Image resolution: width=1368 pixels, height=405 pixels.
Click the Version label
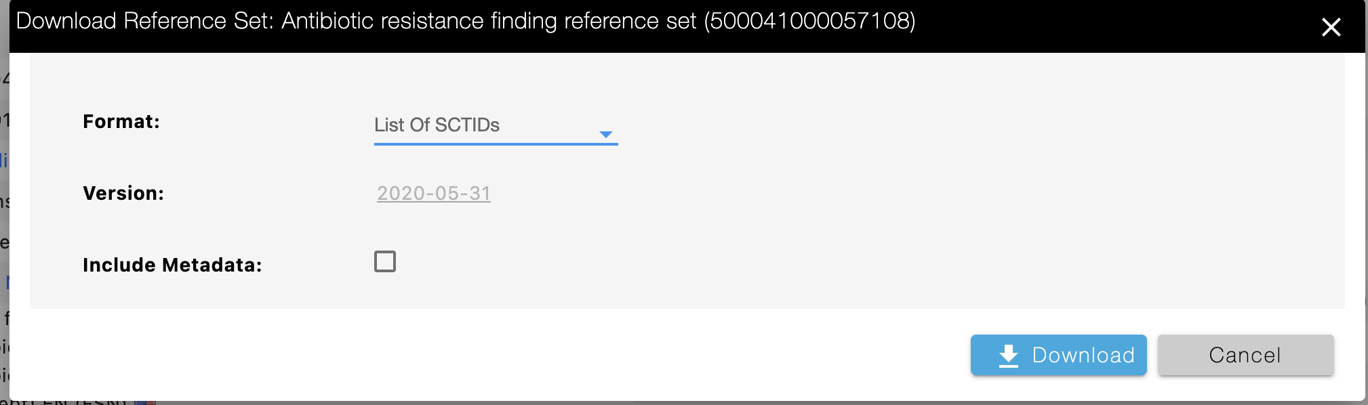123,194
